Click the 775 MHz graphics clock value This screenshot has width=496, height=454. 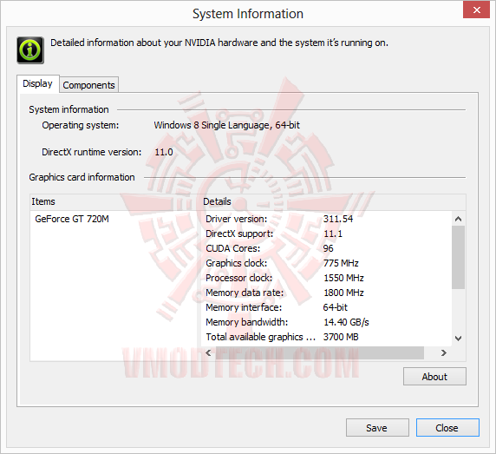coord(341,263)
